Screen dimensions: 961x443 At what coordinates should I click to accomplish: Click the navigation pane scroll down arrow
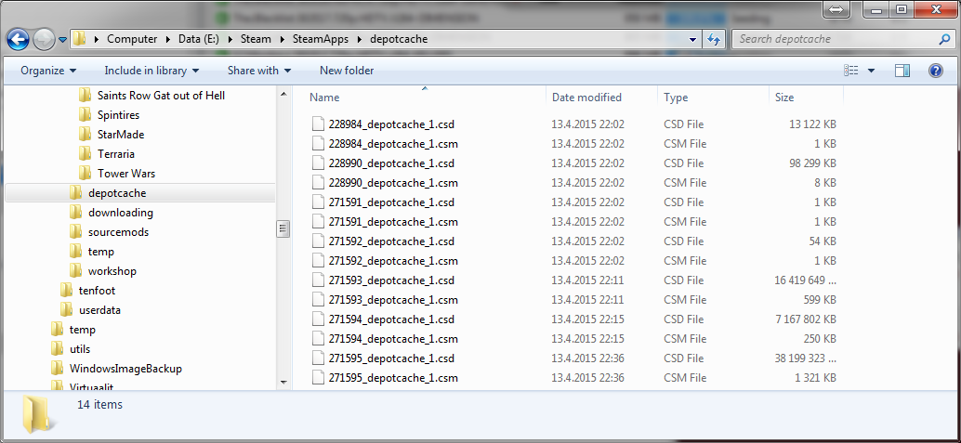coord(283,382)
